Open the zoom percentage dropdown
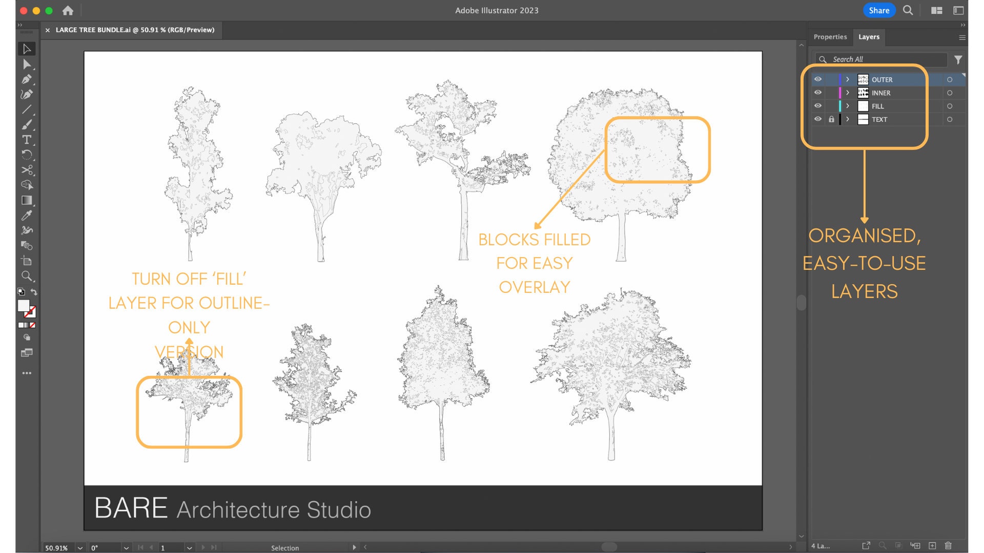984x553 pixels. click(79, 547)
